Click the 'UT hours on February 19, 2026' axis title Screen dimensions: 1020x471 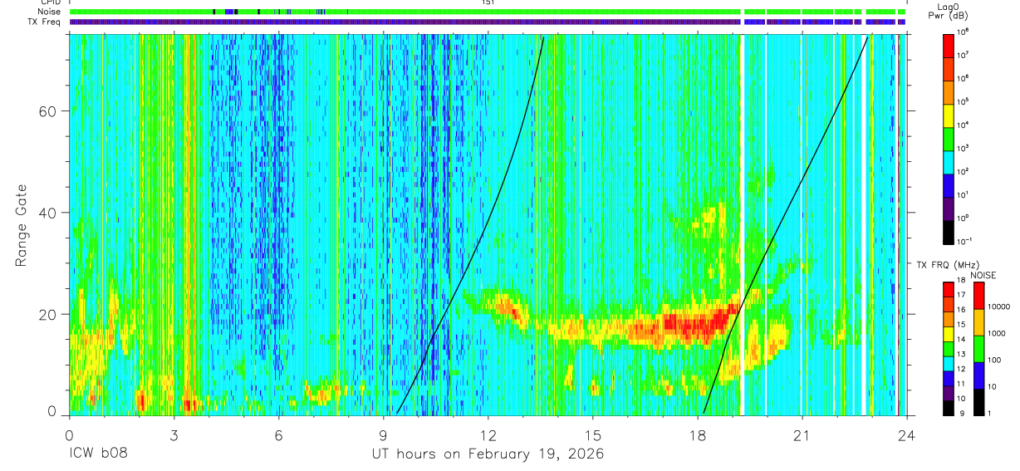coord(488,454)
